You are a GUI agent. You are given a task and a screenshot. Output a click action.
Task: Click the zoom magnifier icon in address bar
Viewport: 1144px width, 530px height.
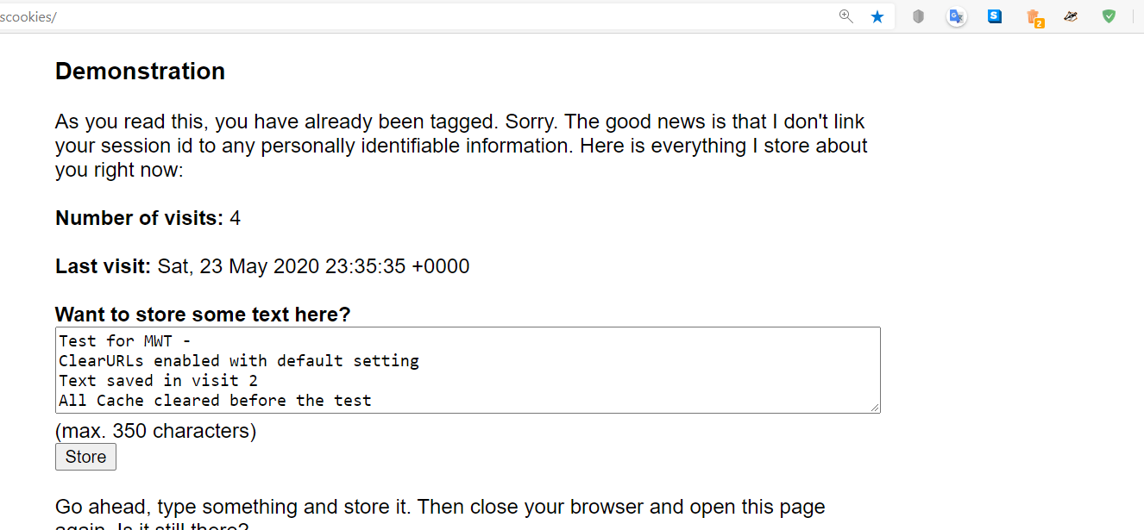[x=845, y=16]
